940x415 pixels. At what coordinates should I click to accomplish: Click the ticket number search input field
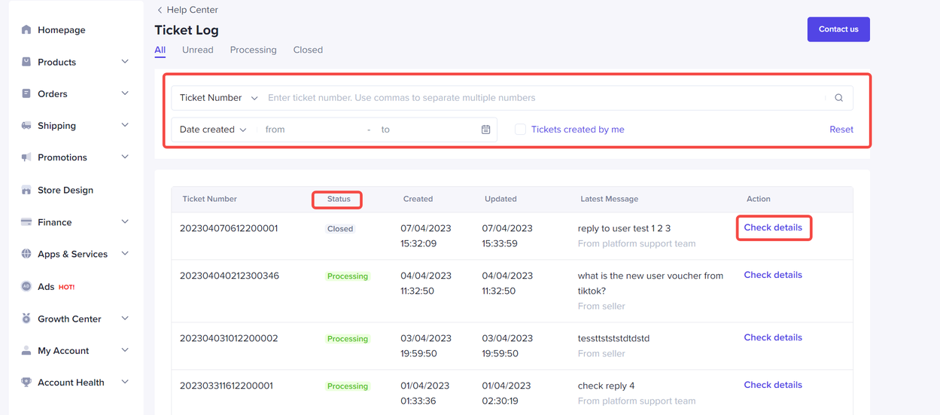542,98
